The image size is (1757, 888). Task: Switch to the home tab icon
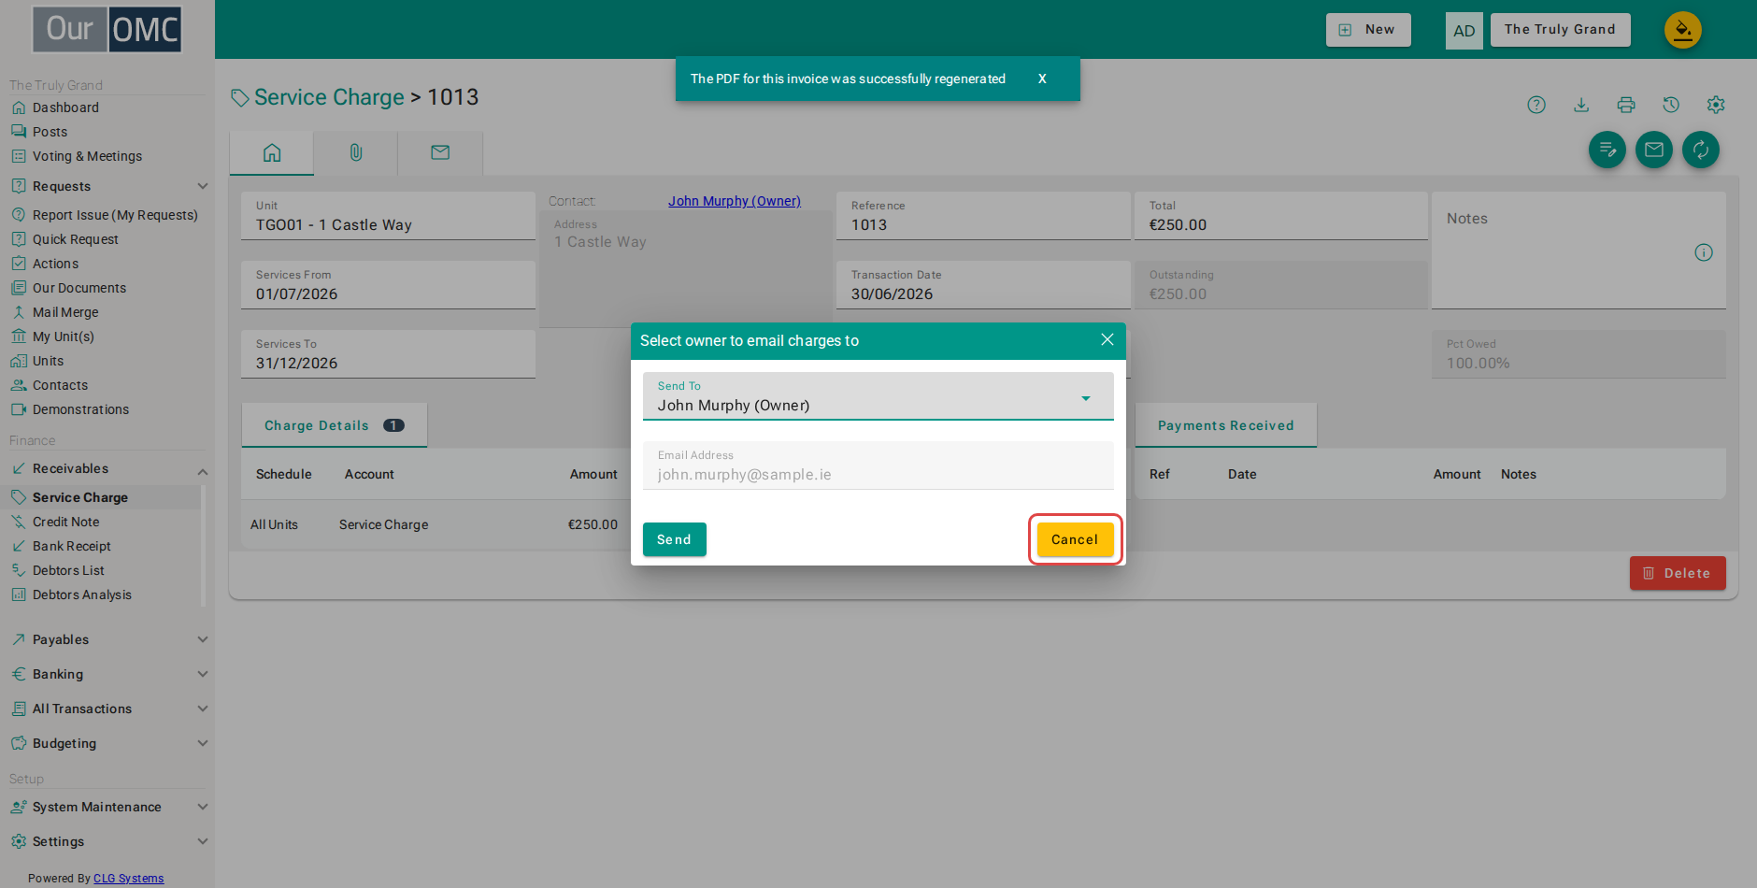coord(272,152)
